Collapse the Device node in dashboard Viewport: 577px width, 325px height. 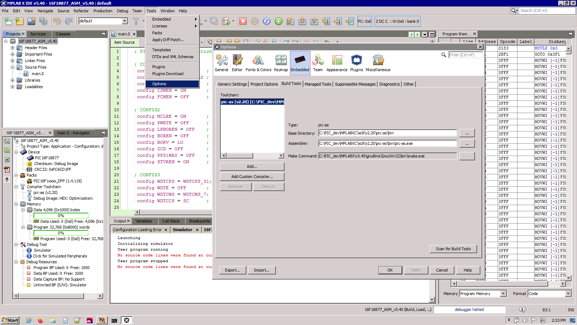tap(16, 152)
